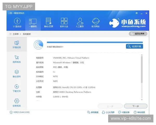This screenshot has height=125, width=156.
Task: Click the 440BX Desktop Reference Platform value
Action: tap(72, 92)
